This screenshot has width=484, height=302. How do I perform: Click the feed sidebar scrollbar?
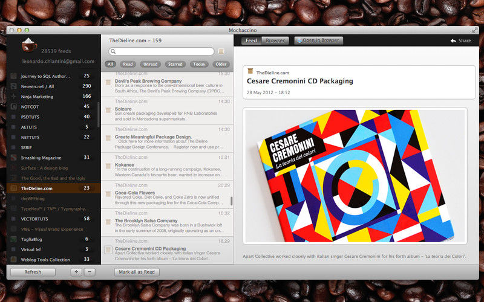(x=99, y=115)
